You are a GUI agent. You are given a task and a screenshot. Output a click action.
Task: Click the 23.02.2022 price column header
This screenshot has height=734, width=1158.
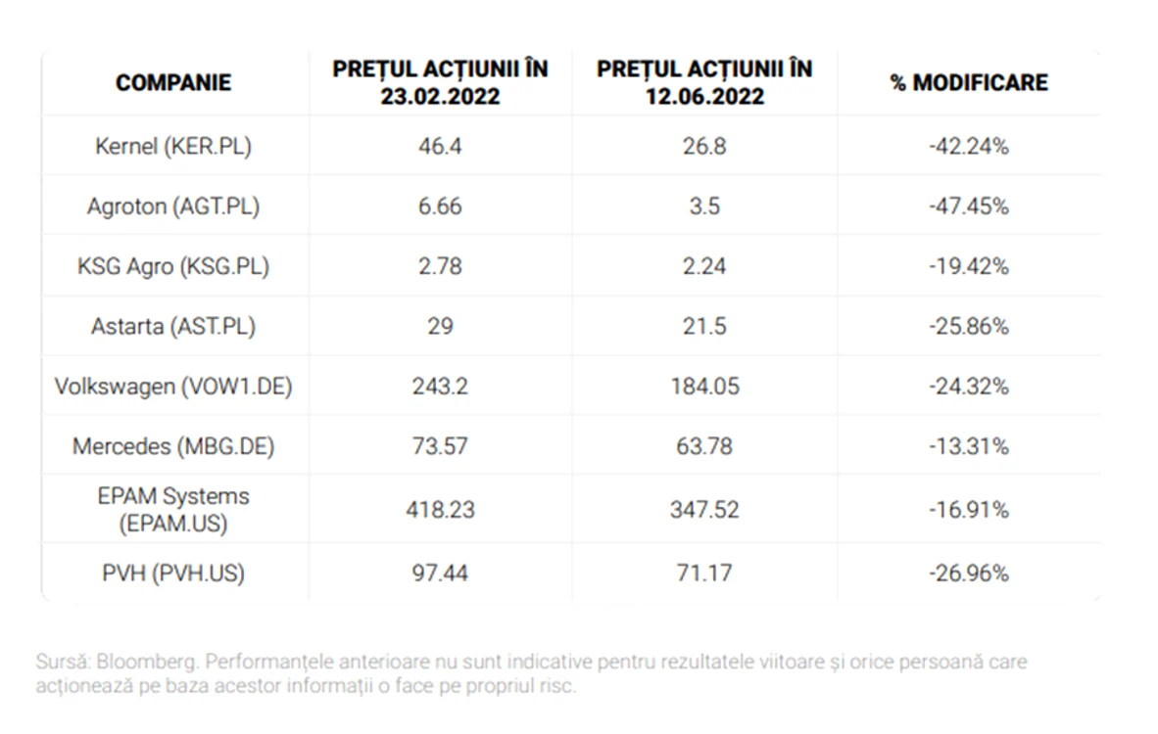(440, 82)
